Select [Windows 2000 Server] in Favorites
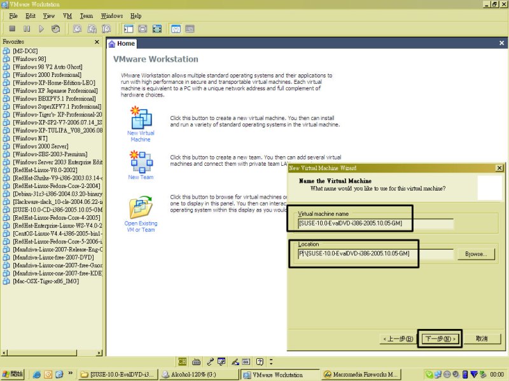509x381 pixels. click(x=41, y=147)
